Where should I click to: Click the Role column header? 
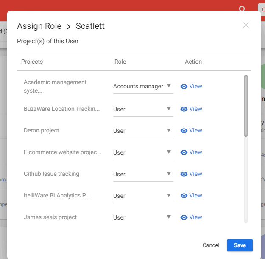(120, 62)
